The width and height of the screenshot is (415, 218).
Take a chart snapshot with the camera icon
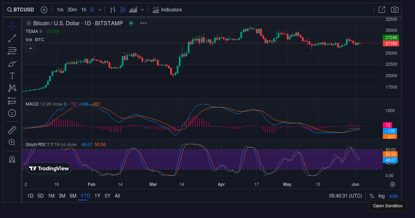(395, 9)
